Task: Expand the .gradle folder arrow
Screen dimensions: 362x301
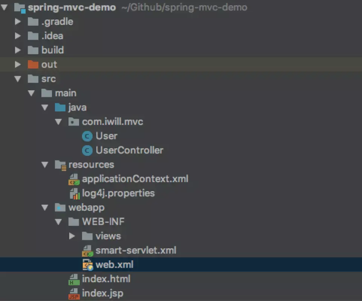Action: coord(18,22)
